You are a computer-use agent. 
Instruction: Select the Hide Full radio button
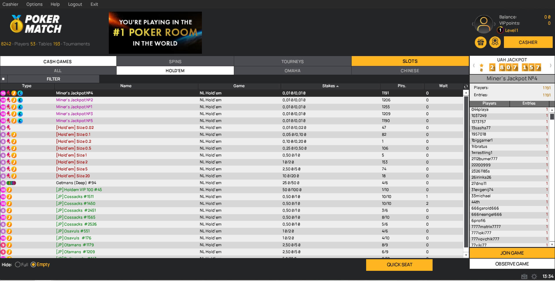[x=18, y=264]
